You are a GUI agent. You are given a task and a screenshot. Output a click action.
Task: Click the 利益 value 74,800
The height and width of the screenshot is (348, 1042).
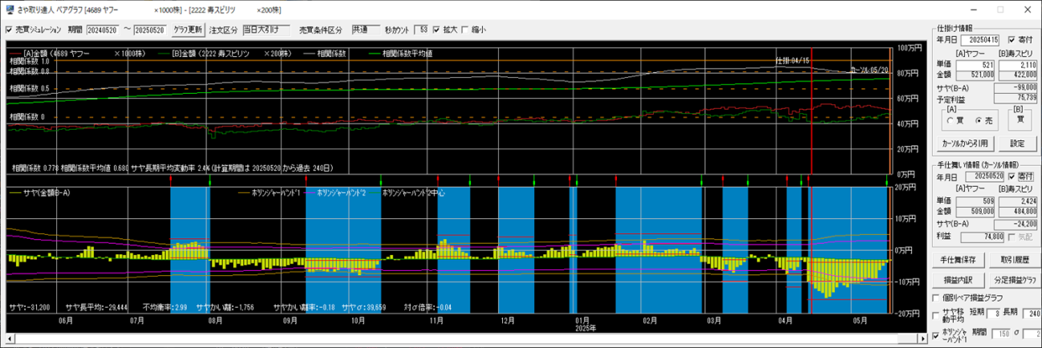point(983,237)
